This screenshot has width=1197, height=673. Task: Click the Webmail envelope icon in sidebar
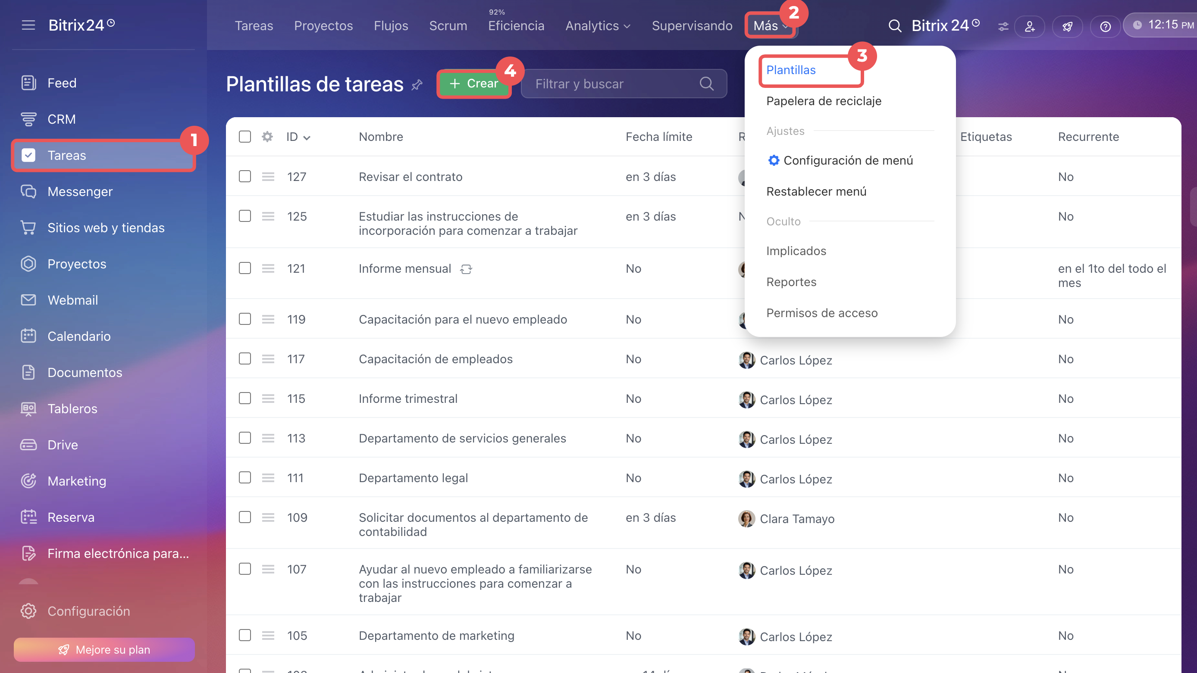(x=28, y=300)
